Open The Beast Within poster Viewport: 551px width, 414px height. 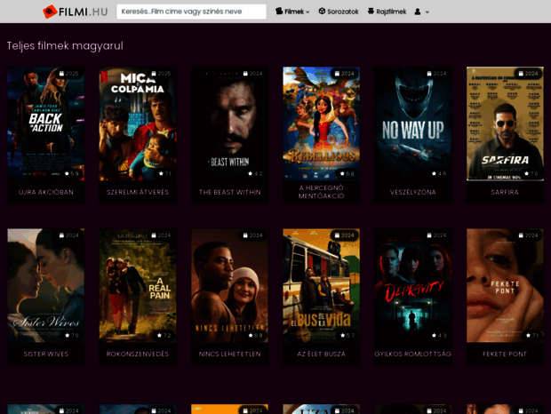(x=229, y=123)
